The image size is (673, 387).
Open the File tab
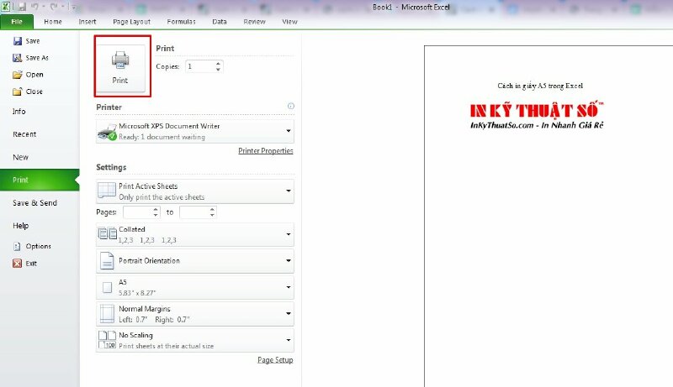click(x=17, y=22)
